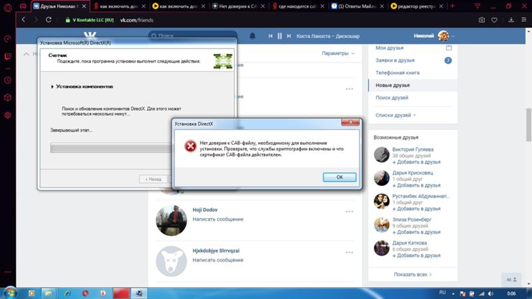Viewport: 532px width, 299px height.
Task: Click the VK search field
Action: click(x=192, y=35)
